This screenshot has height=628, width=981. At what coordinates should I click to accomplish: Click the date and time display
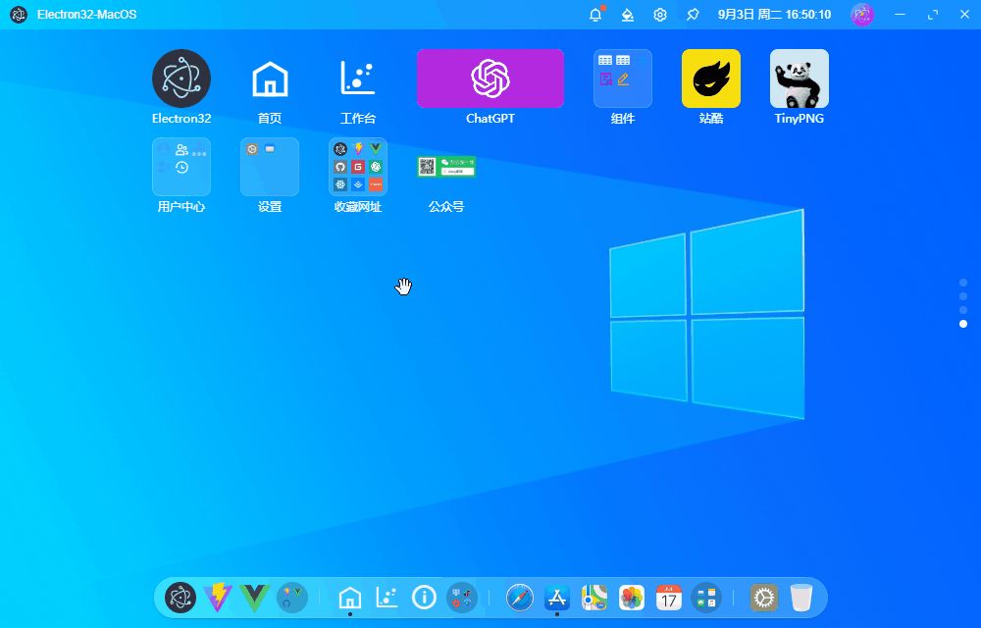[x=775, y=15]
